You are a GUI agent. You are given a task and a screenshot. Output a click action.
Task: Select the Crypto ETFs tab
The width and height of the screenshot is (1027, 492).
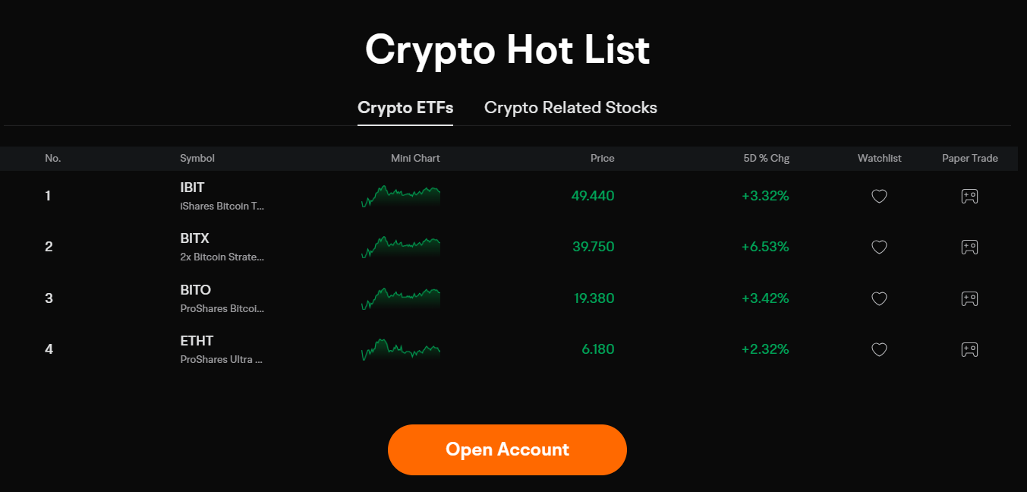click(x=405, y=107)
